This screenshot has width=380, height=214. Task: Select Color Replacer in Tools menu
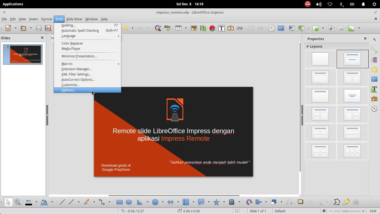(x=87, y=43)
